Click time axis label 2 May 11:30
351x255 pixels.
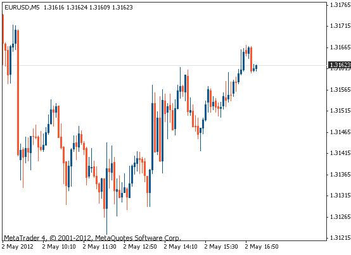(99, 247)
